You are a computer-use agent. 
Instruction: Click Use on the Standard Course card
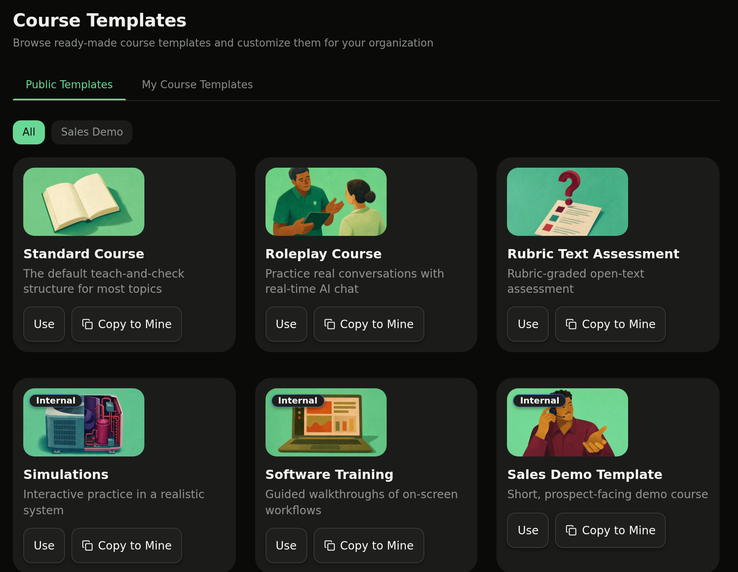44,324
